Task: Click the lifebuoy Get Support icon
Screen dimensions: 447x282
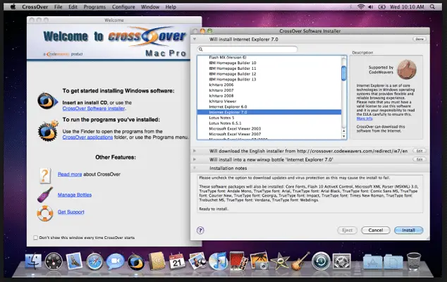Action: [45, 213]
